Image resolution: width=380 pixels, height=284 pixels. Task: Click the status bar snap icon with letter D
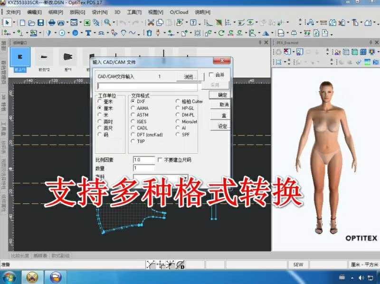[181, 265]
